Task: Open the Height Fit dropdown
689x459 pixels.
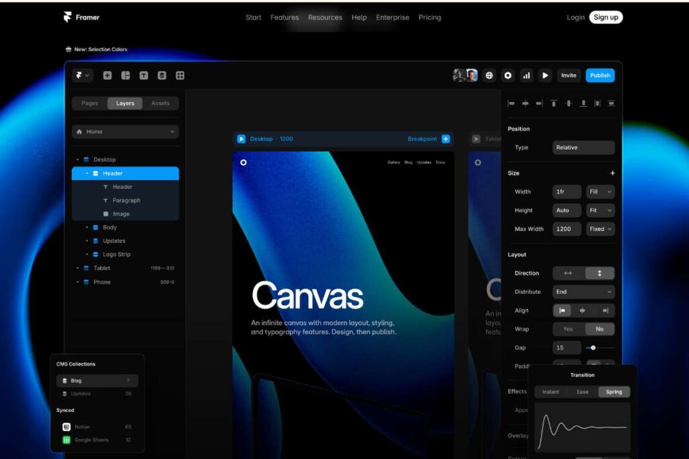Action: click(x=600, y=210)
